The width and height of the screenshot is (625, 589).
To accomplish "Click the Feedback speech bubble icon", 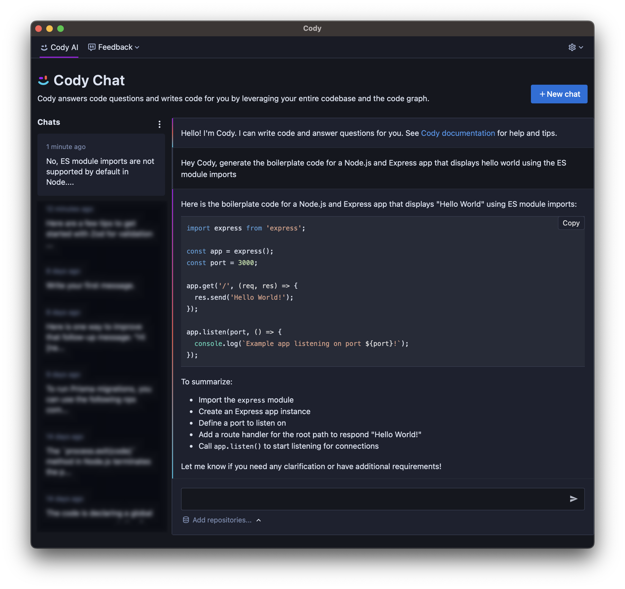I will (x=92, y=47).
